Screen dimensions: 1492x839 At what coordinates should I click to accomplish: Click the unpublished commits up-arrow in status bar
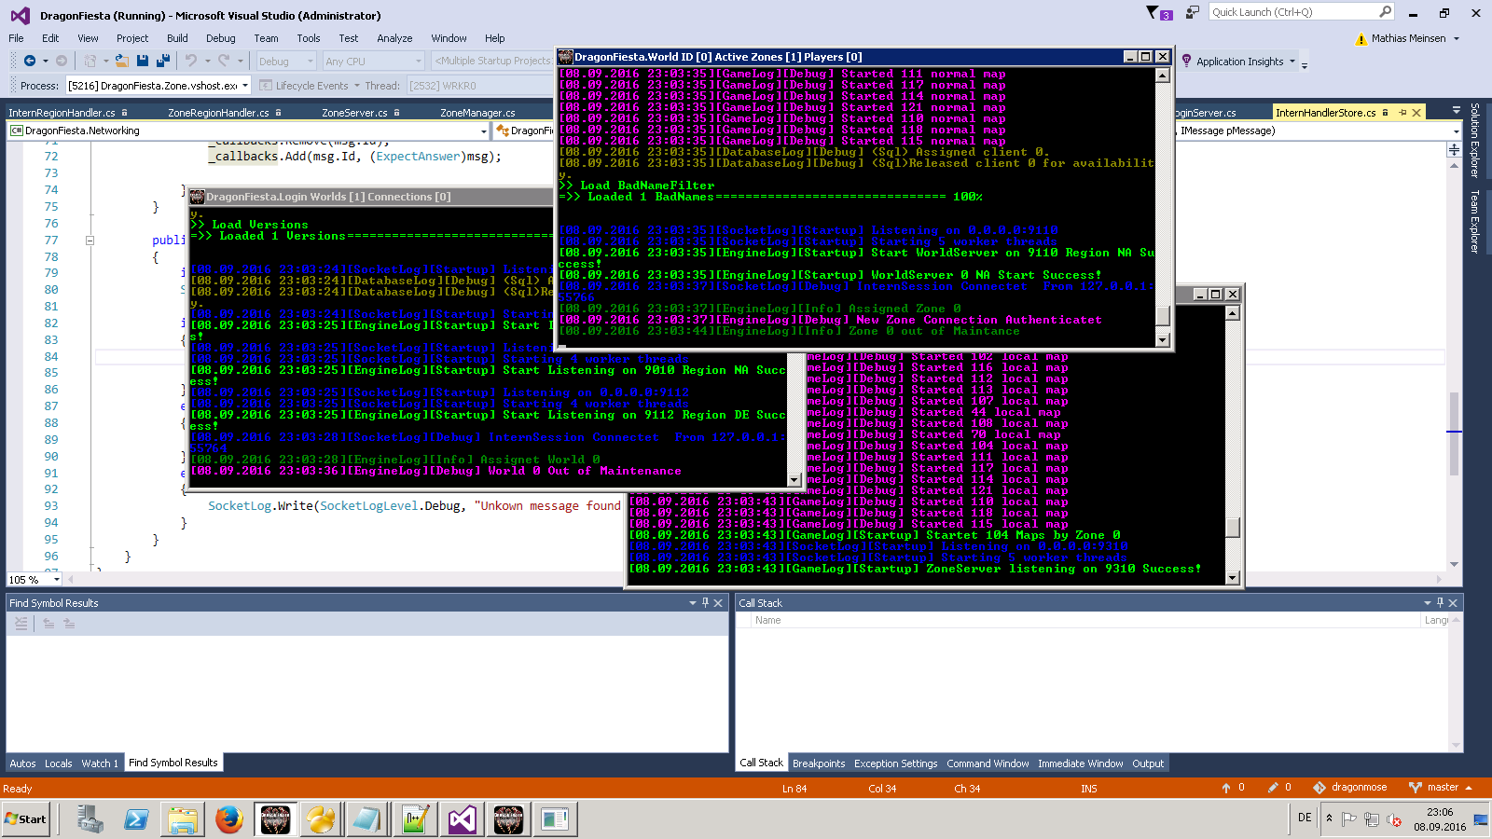[1226, 788]
